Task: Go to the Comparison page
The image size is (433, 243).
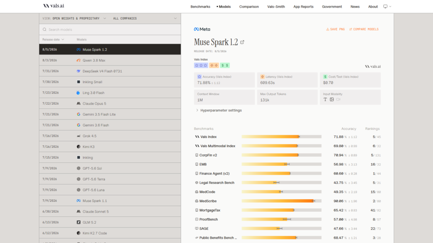Action: tap(249, 7)
